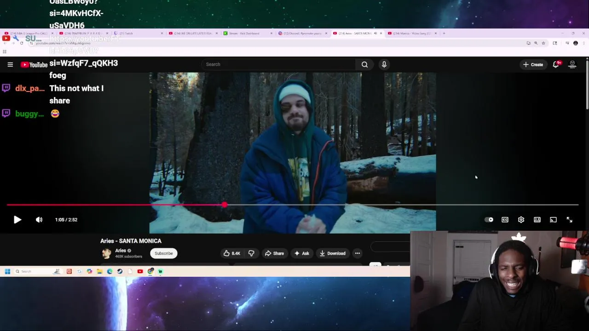Open the Windows Start menu

(7, 271)
